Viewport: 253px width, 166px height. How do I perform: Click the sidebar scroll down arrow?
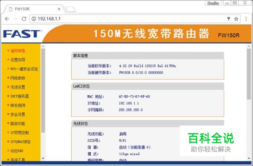pyautogui.click(x=43, y=159)
